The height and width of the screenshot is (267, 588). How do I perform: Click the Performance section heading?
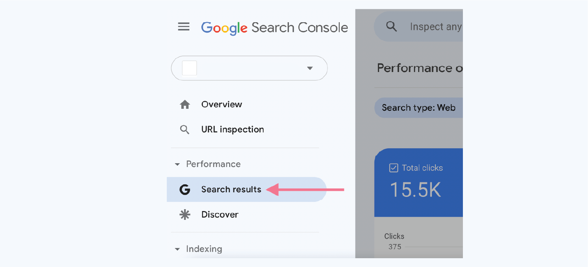point(213,164)
